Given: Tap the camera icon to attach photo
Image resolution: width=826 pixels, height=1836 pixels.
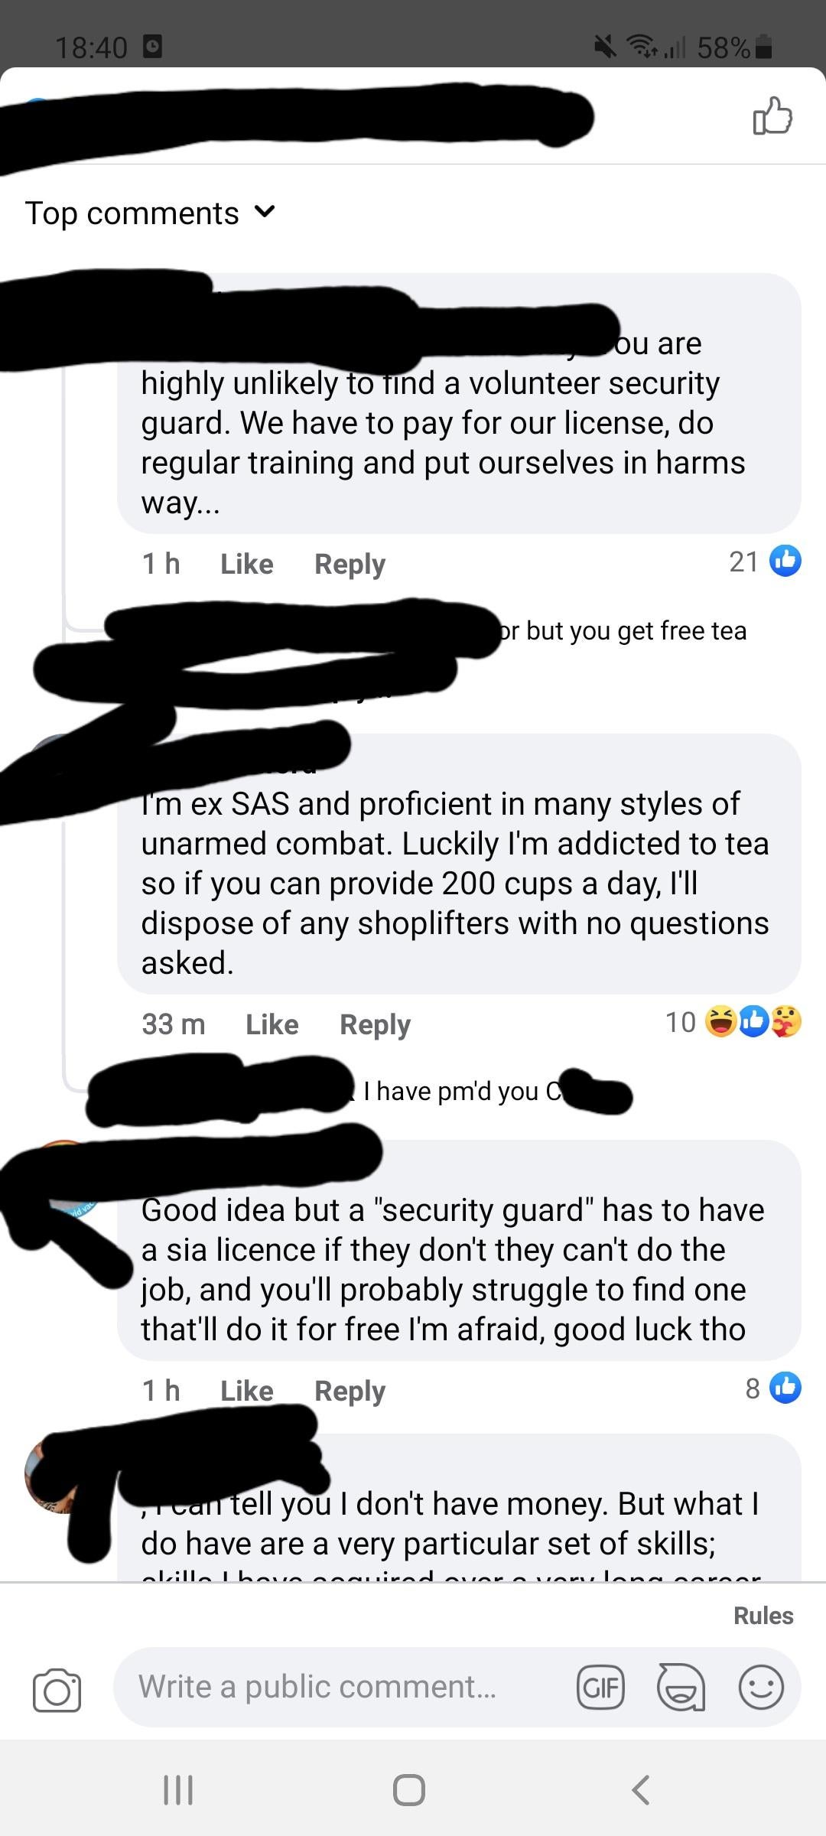Looking at the screenshot, I should coord(57,1690).
